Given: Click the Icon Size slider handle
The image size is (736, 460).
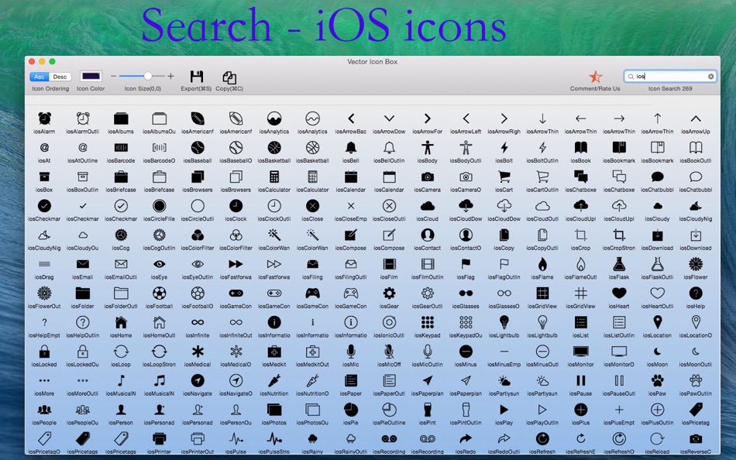Looking at the screenshot, I should point(148,76).
